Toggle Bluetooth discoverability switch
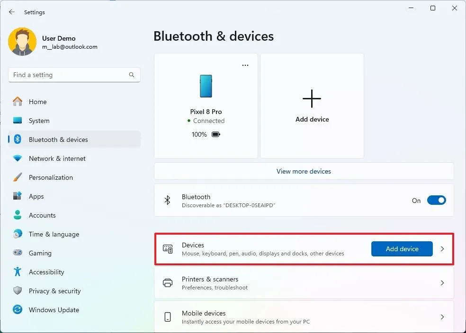466x333 pixels. click(436, 200)
